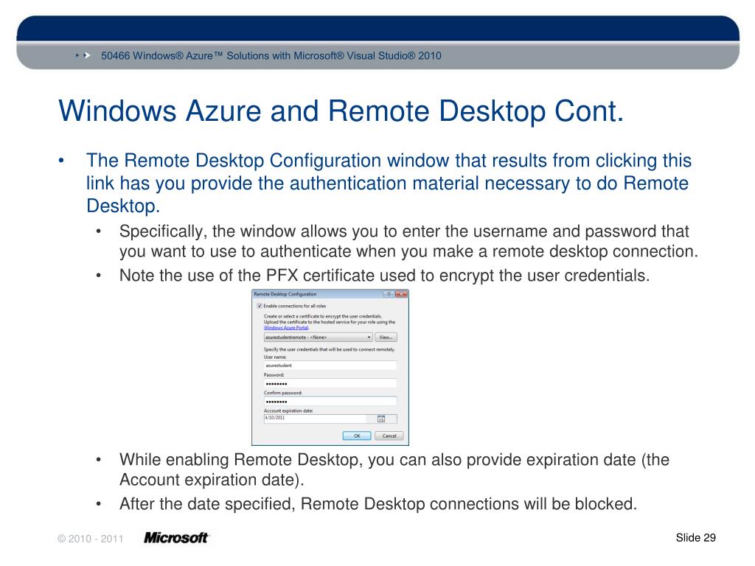Click the dialog help question-mark button
755x566 pixels.
click(x=389, y=294)
